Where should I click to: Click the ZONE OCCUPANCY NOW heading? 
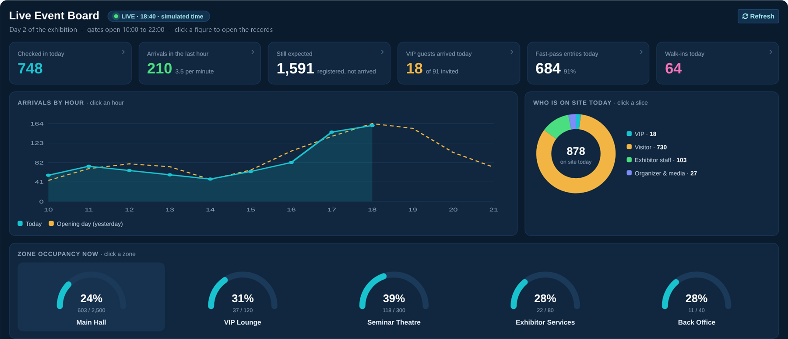click(58, 254)
